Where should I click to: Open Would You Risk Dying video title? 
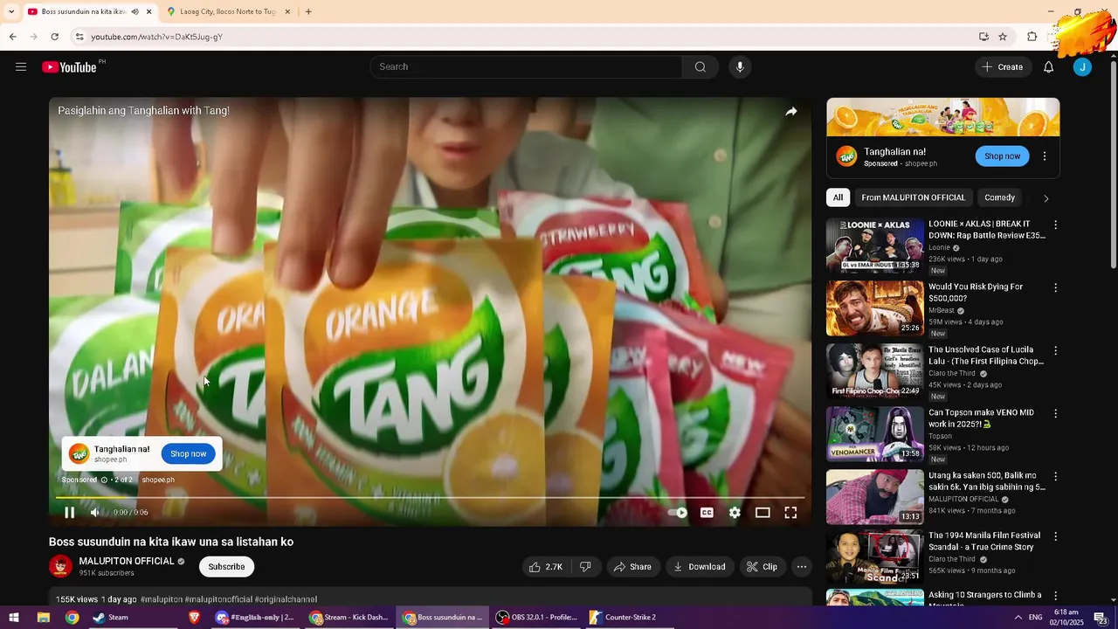point(976,293)
